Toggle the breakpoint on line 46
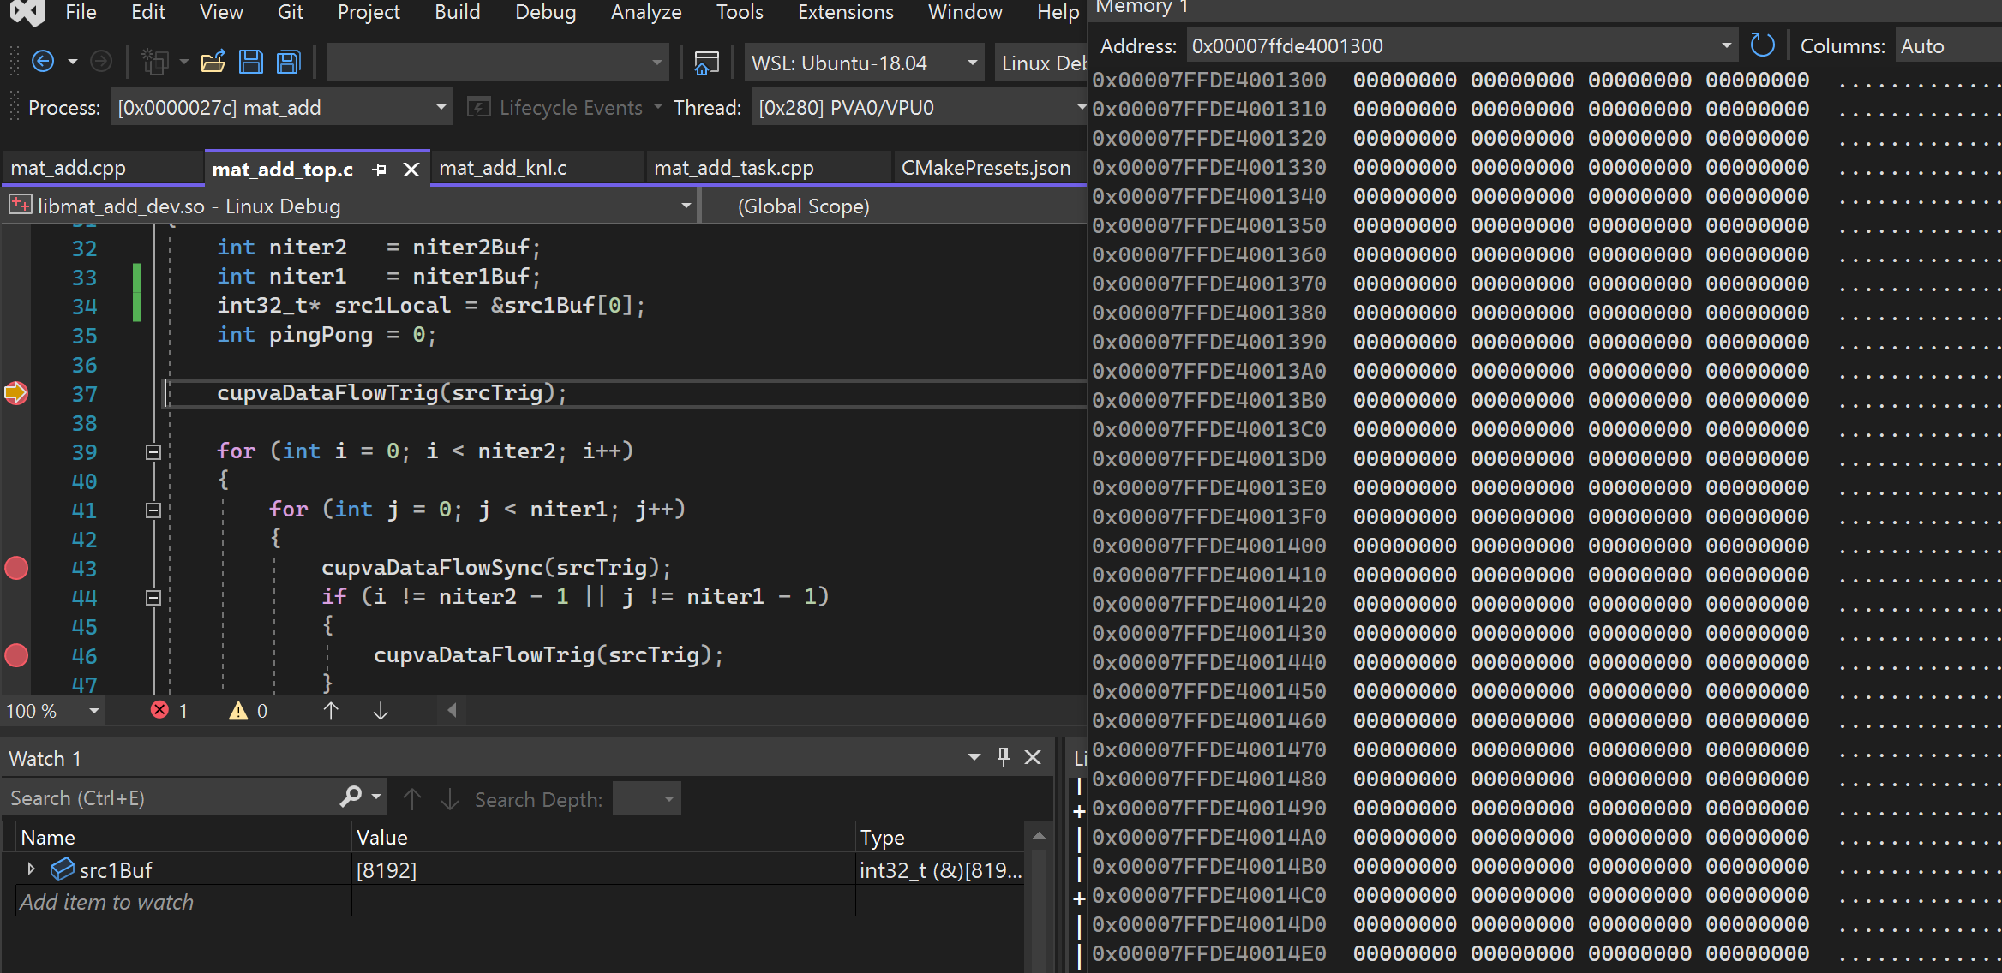 pyautogui.click(x=16, y=655)
